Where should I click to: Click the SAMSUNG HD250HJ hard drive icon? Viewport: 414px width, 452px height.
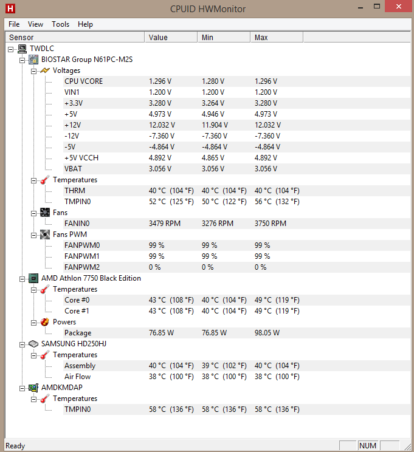point(33,344)
